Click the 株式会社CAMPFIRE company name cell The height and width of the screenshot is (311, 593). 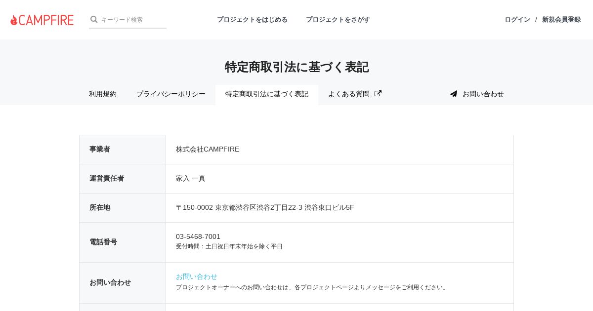pyautogui.click(x=208, y=149)
